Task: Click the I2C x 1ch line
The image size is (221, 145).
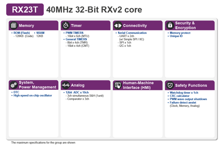Action: tap(124, 46)
